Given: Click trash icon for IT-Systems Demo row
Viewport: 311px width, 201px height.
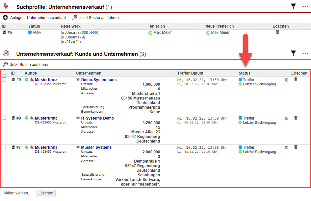Looking at the screenshot, I should click(x=296, y=118).
